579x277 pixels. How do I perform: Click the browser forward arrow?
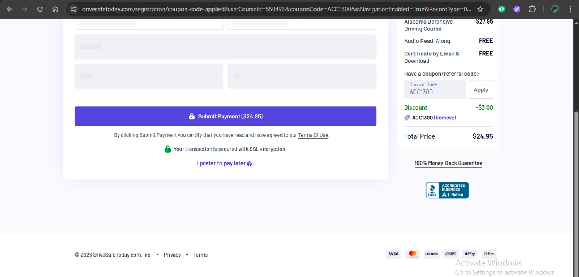tap(25, 9)
